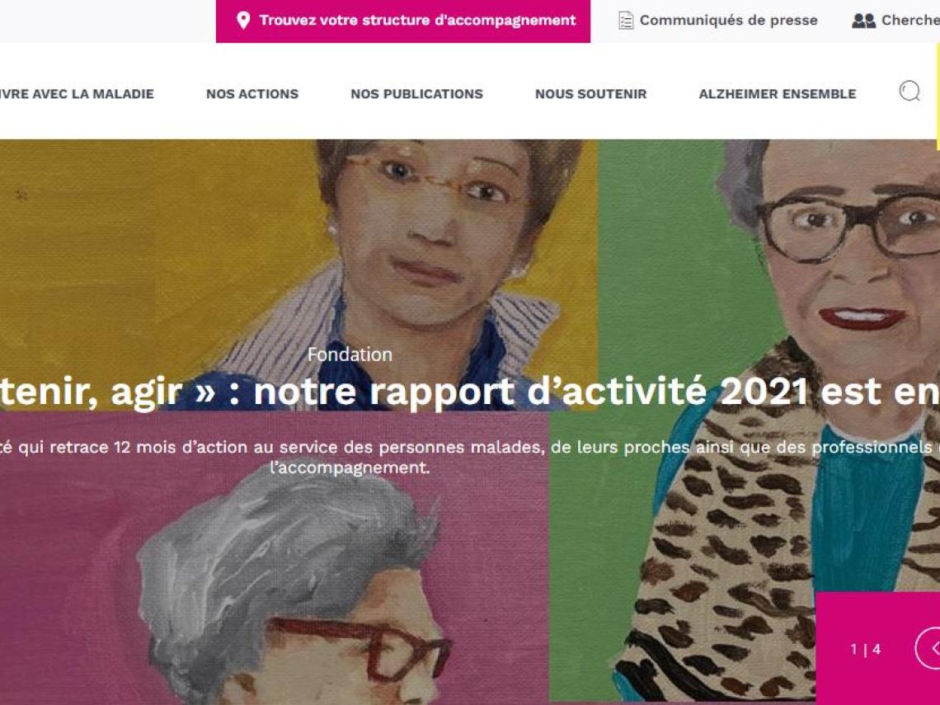Image resolution: width=940 pixels, height=705 pixels.
Task: Click the Chercher link at top right
Action: click(910, 21)
